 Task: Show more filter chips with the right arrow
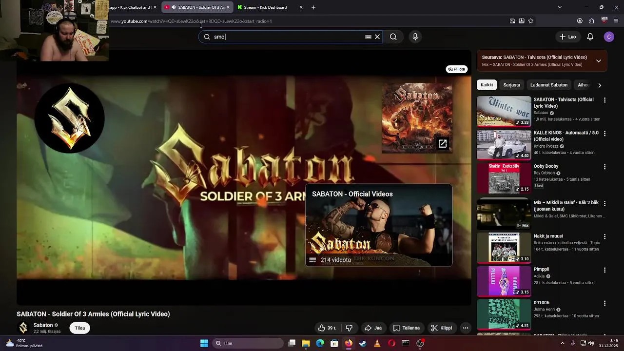[x=600, y=85]
